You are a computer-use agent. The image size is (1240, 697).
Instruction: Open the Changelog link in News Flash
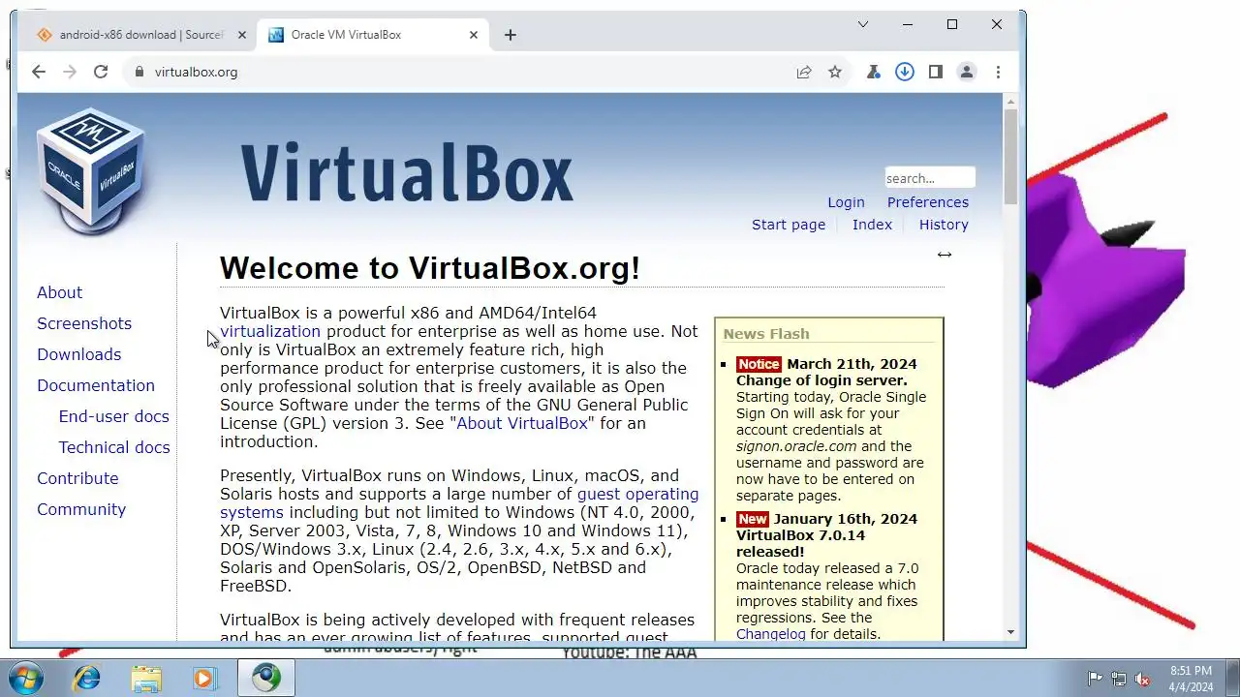pyautogui.click(x=770, y=634)
